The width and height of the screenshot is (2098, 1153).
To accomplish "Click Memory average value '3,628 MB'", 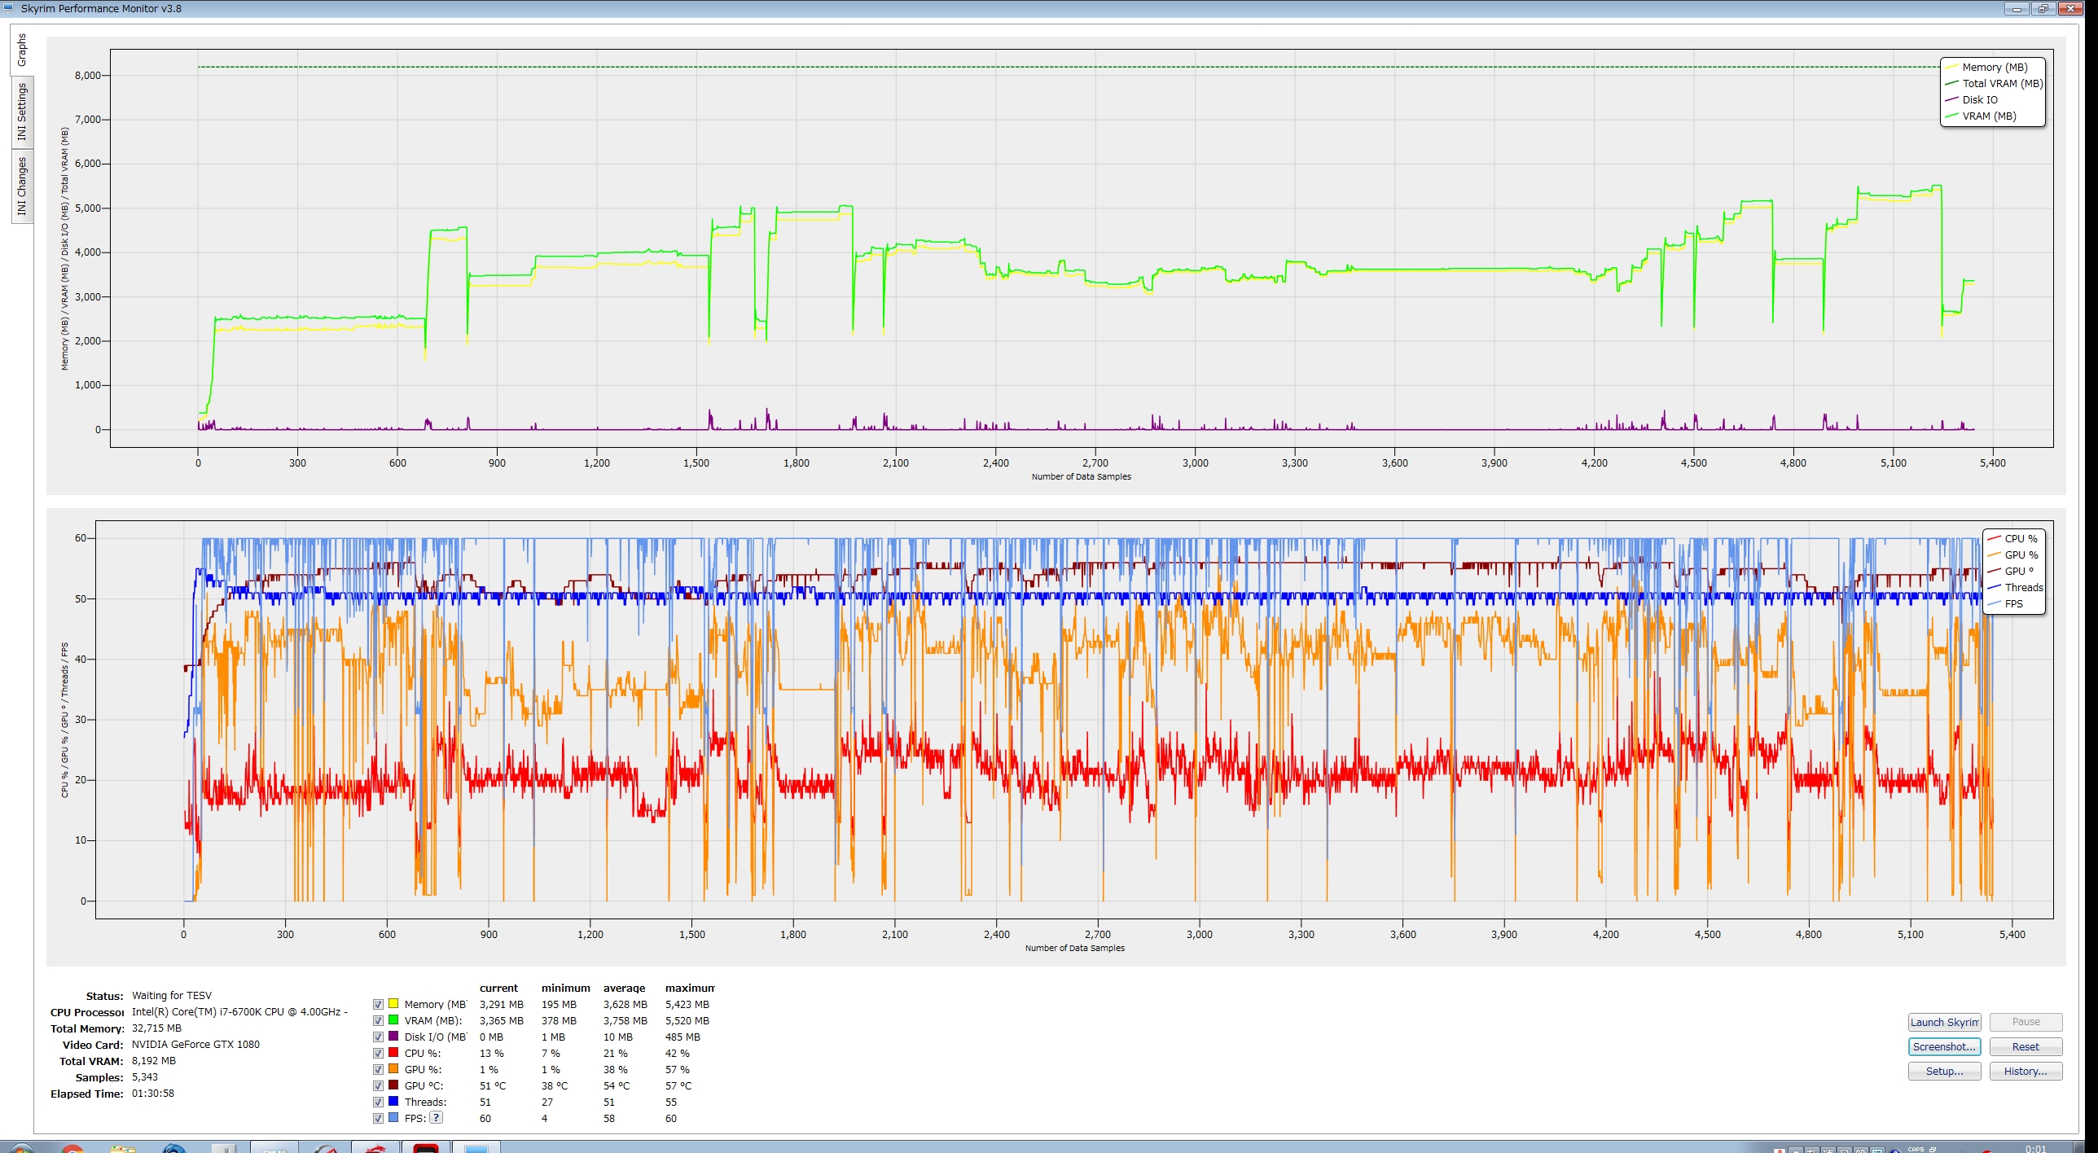I will (x=625, y=1004).
